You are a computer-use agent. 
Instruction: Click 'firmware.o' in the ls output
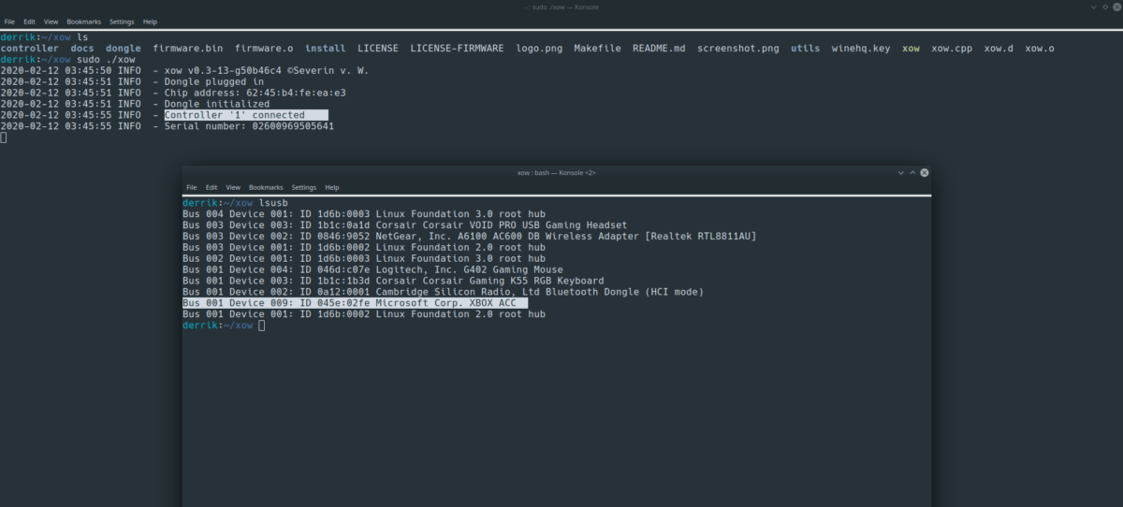[x=264, y=48]
